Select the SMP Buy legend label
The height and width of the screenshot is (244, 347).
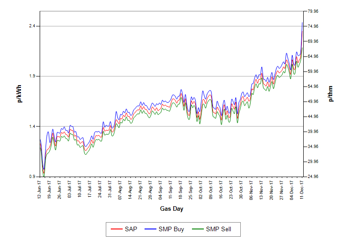click(171, 229)
